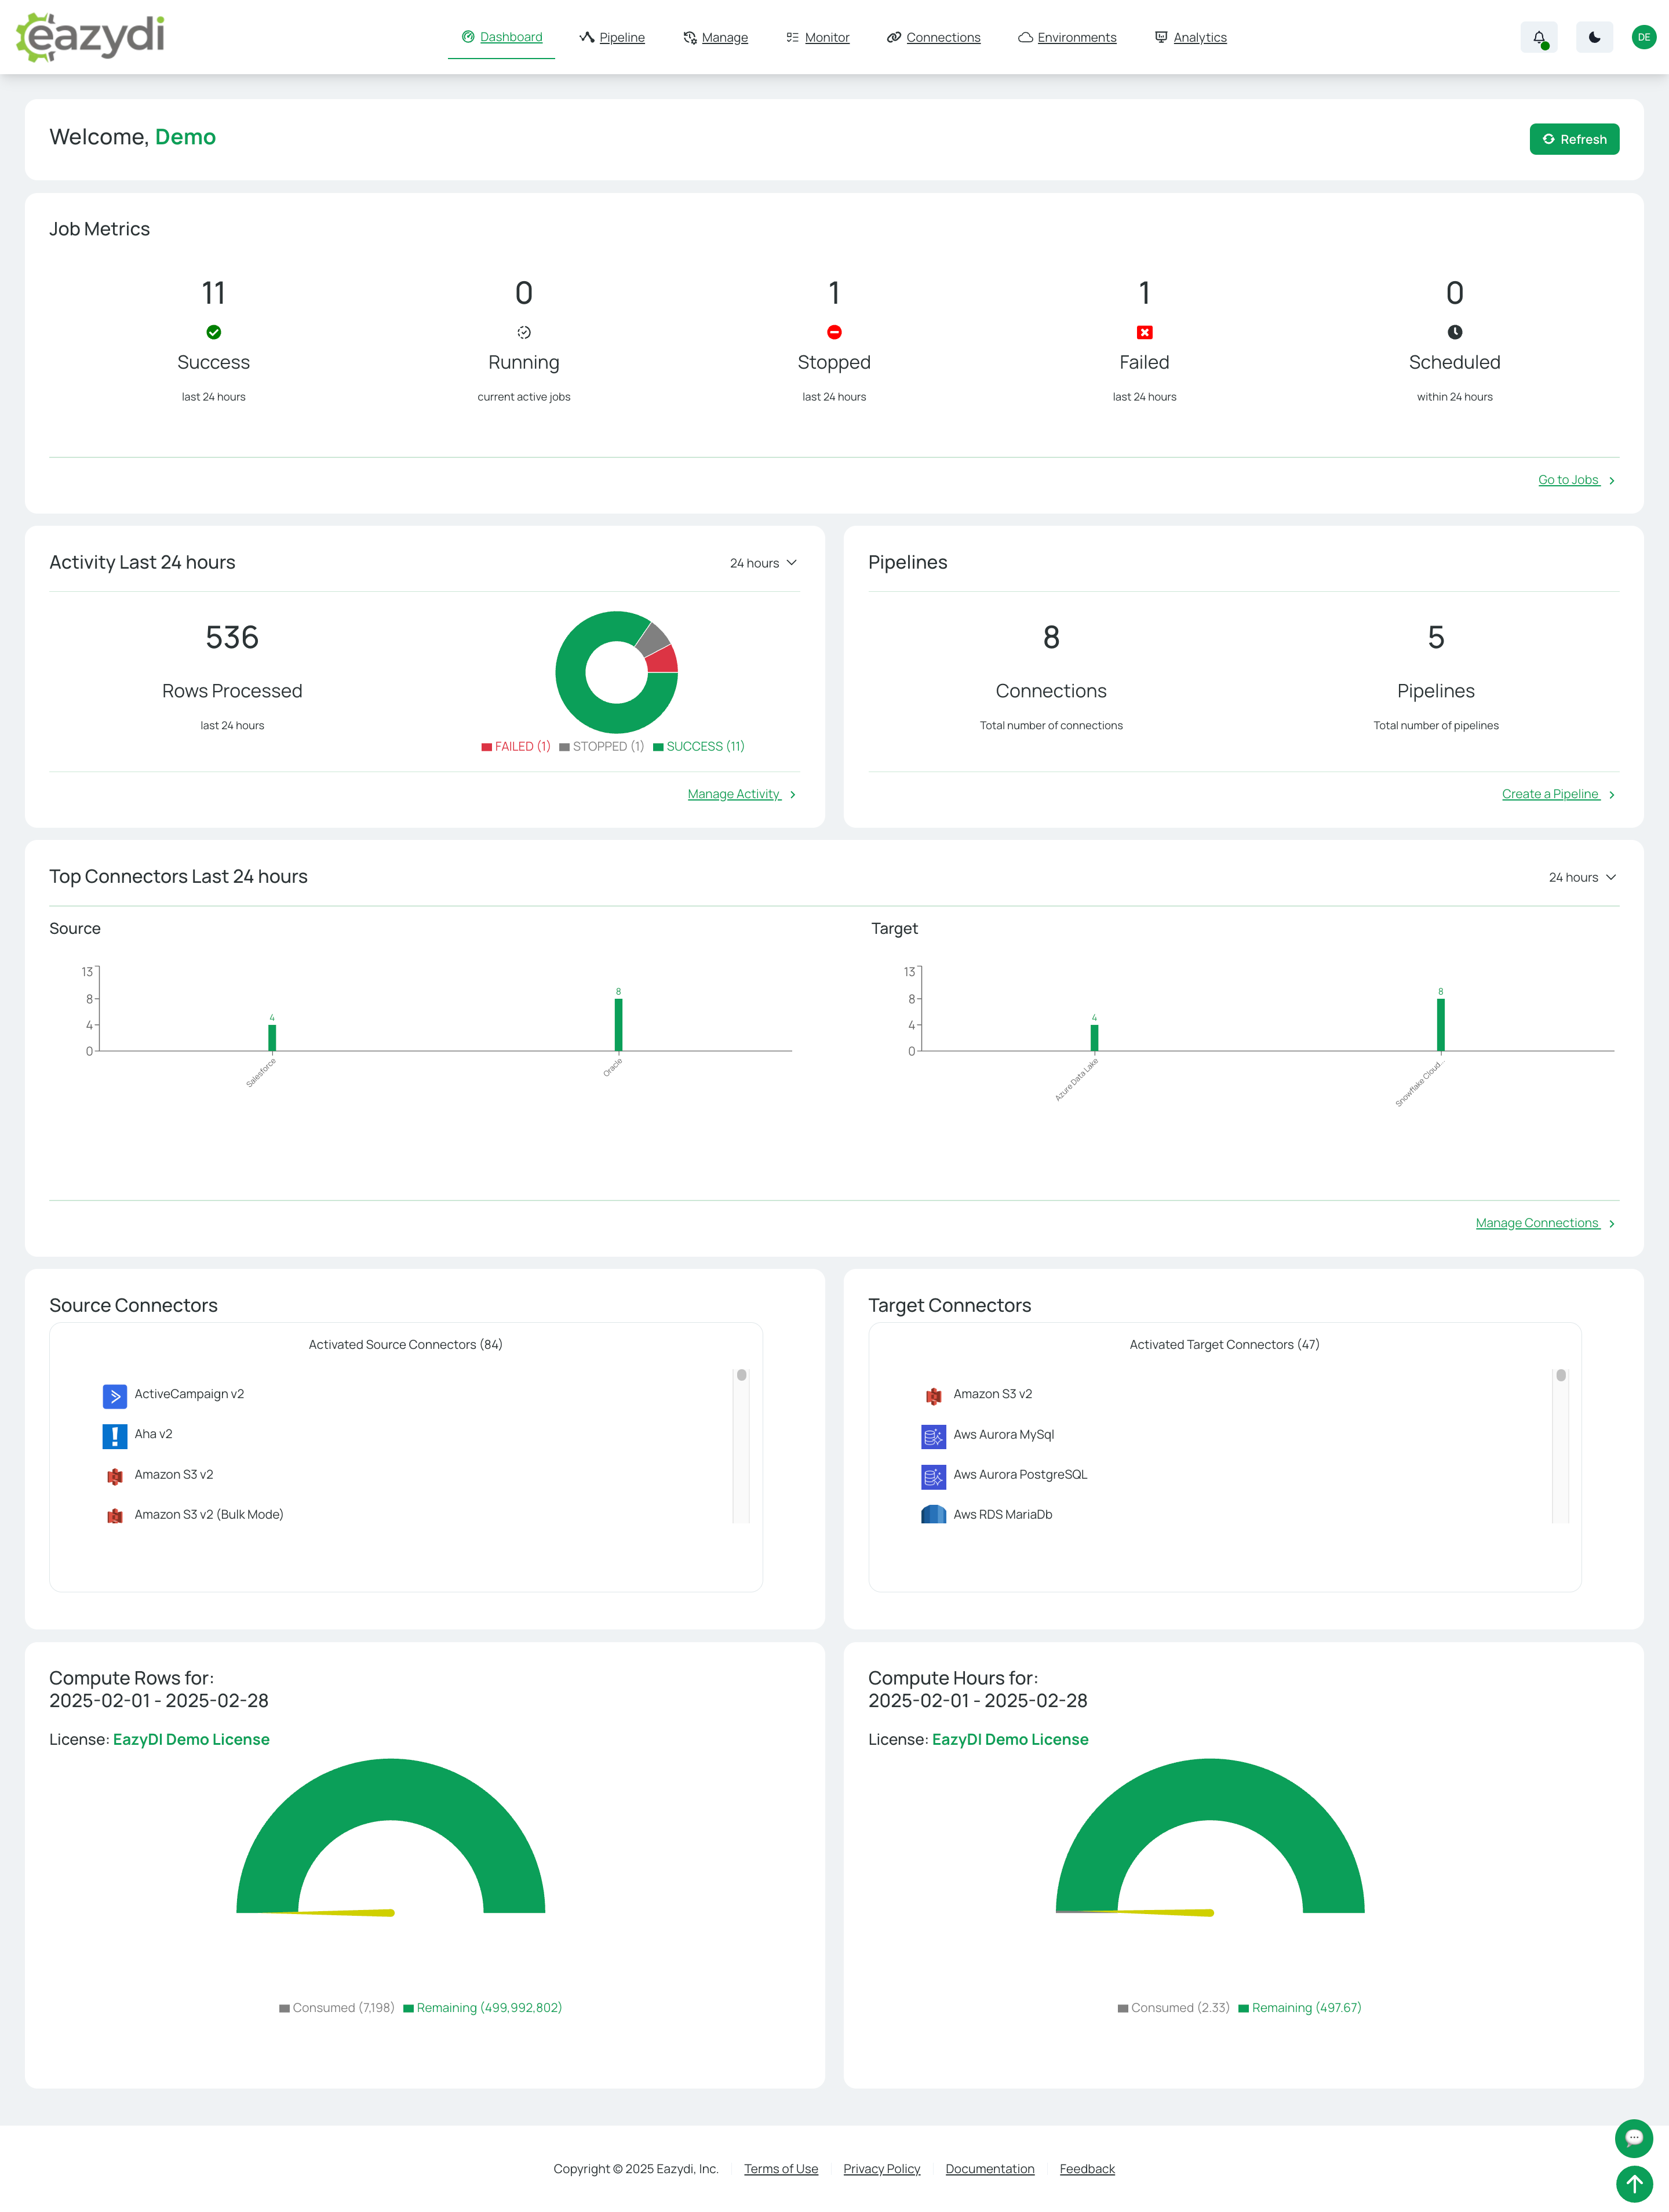
Task: Click the Aws Aurora MySql connector icon
Action: (932, 1436)
